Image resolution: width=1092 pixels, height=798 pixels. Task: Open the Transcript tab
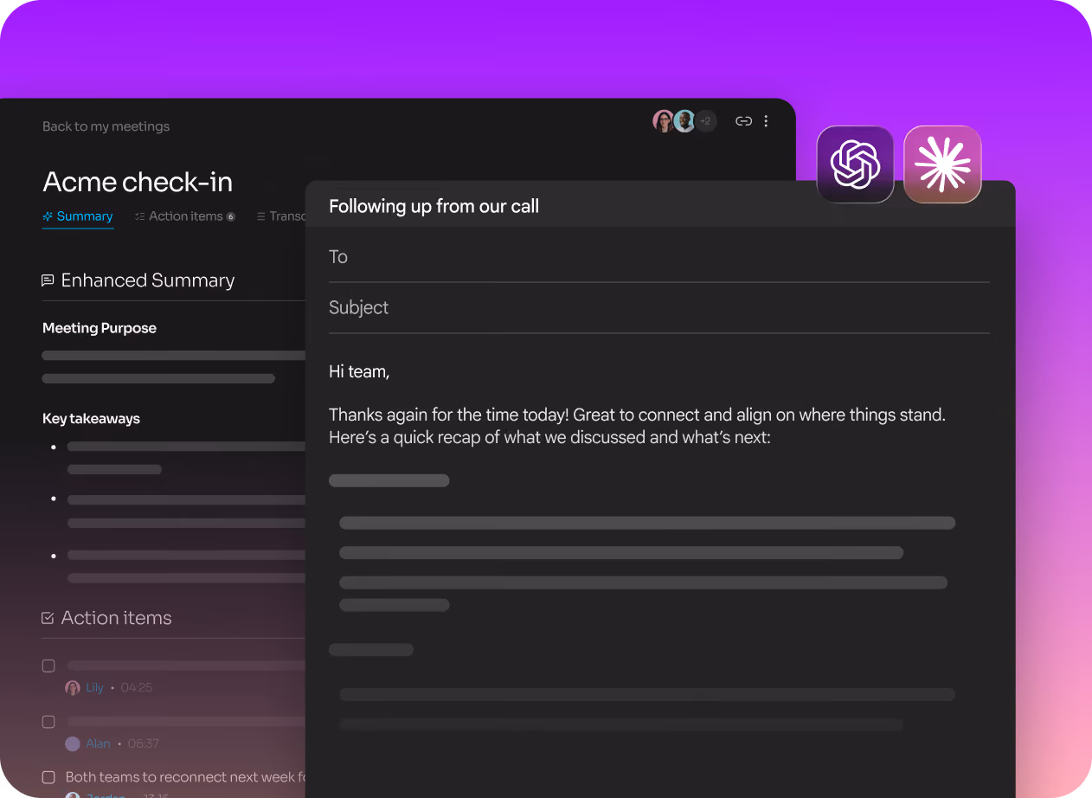[281, 216]
